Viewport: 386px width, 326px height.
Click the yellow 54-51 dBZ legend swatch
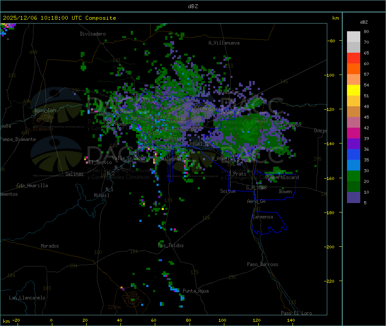(x=353, y=90)
